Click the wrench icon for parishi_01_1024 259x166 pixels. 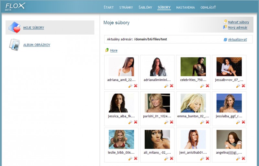point(166,122)
